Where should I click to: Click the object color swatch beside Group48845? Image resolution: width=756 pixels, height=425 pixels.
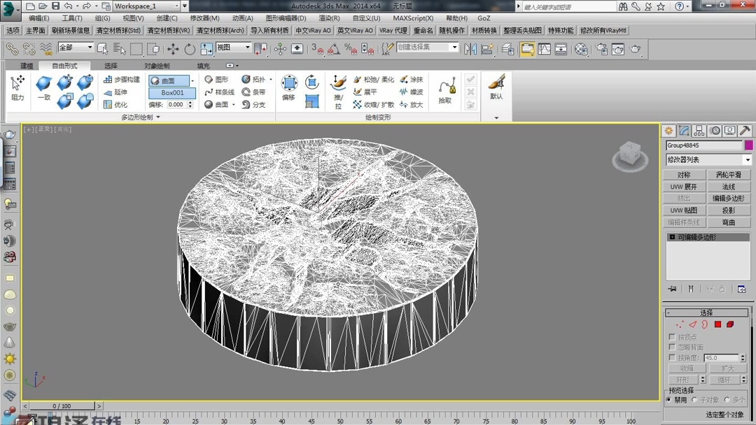[750, 145]
